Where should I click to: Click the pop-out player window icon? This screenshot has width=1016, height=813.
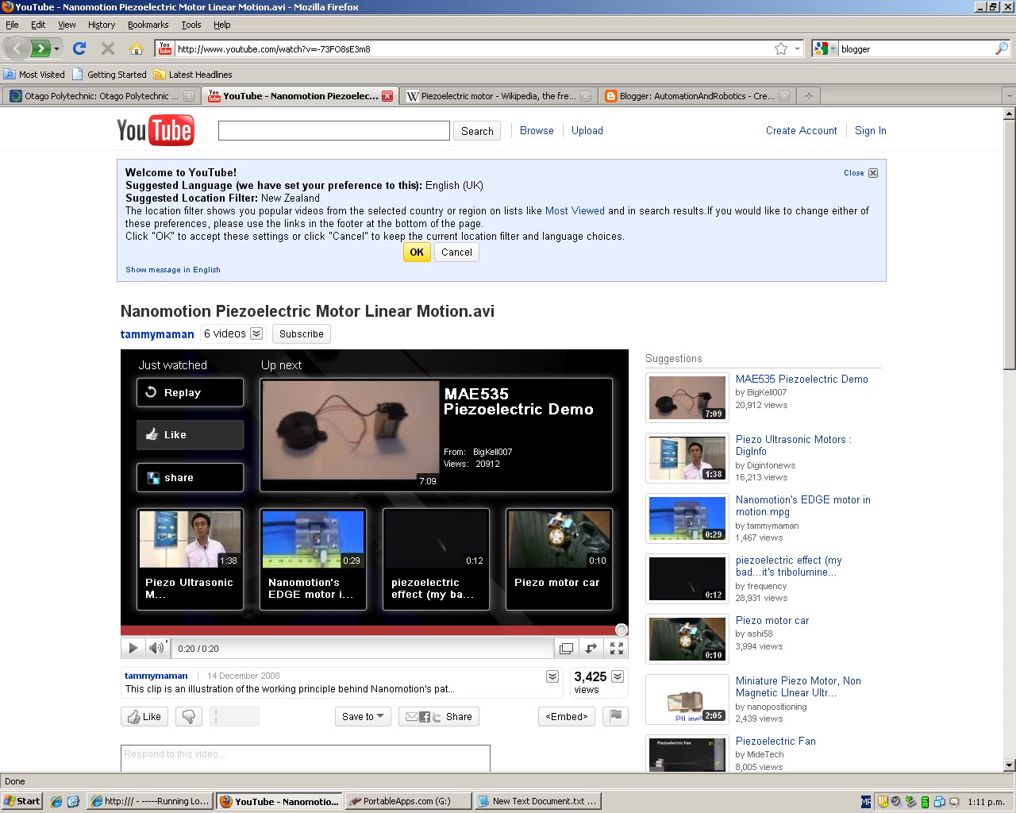click(566, 648)
